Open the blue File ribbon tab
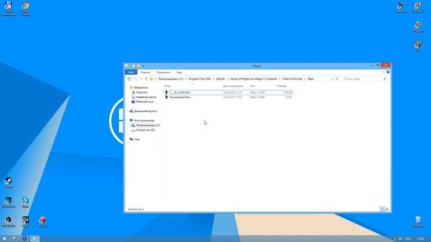431x242 pixels. tap(131, 73)
